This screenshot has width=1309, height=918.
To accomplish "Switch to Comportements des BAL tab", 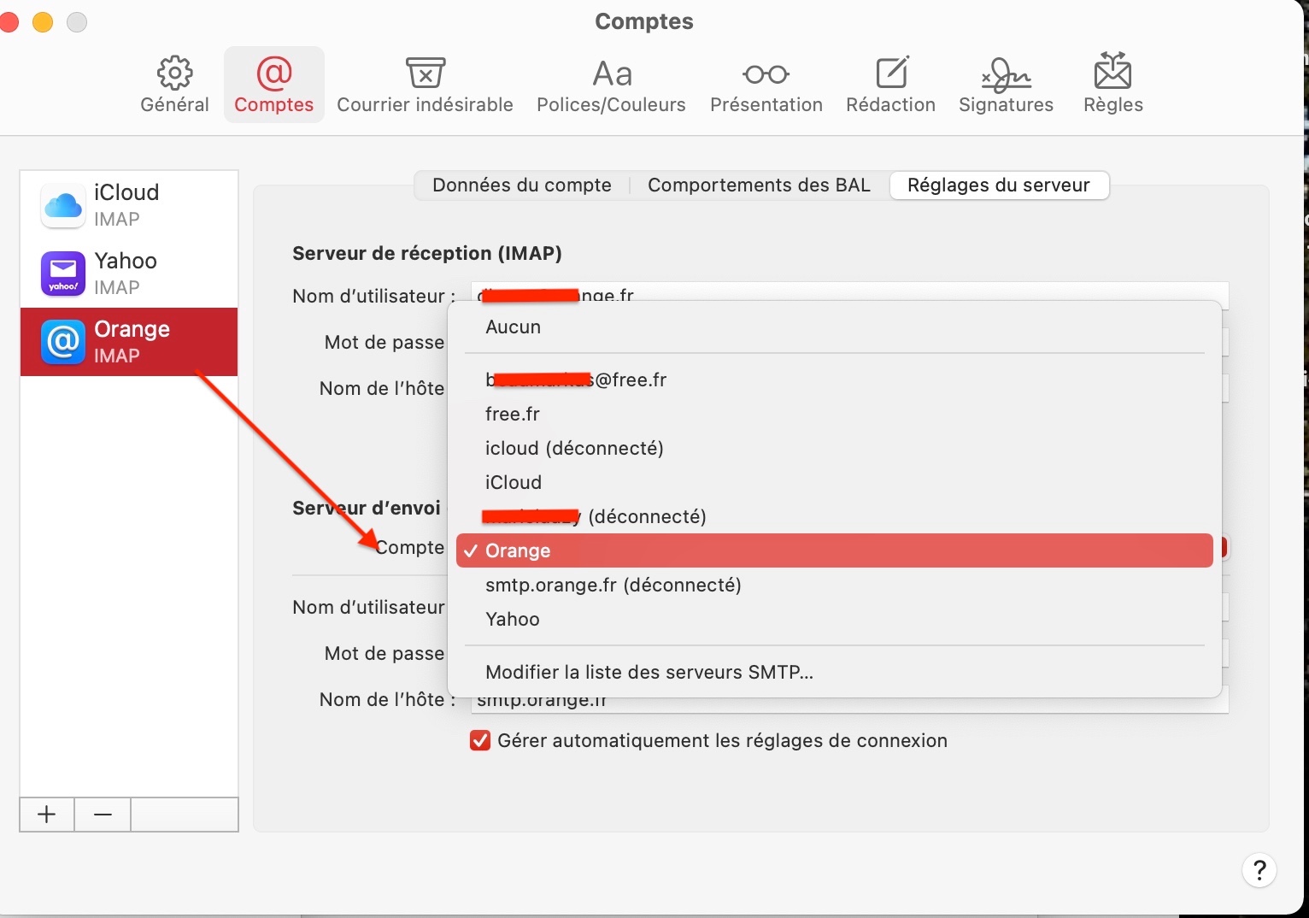I will pyautogui.click(x=759, y=185).
